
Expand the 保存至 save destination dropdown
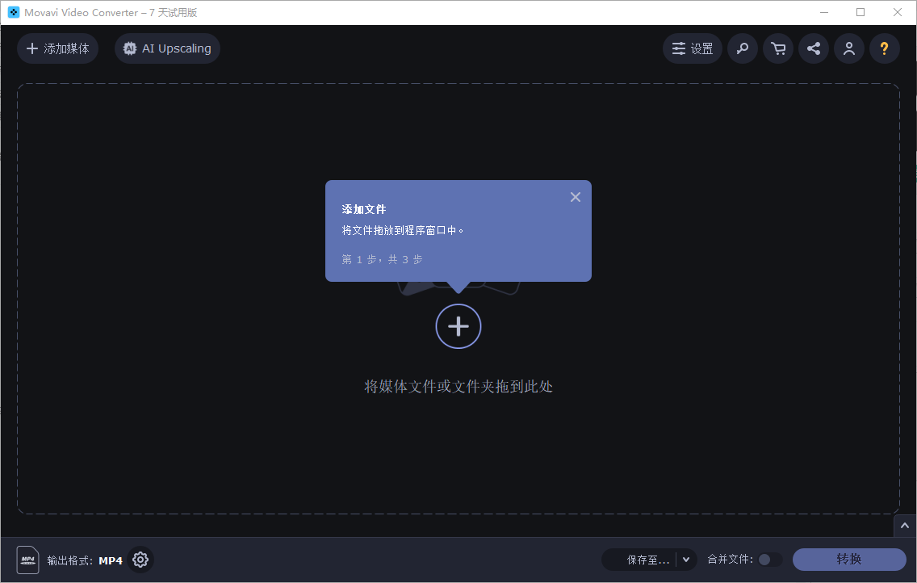[685, 559]
